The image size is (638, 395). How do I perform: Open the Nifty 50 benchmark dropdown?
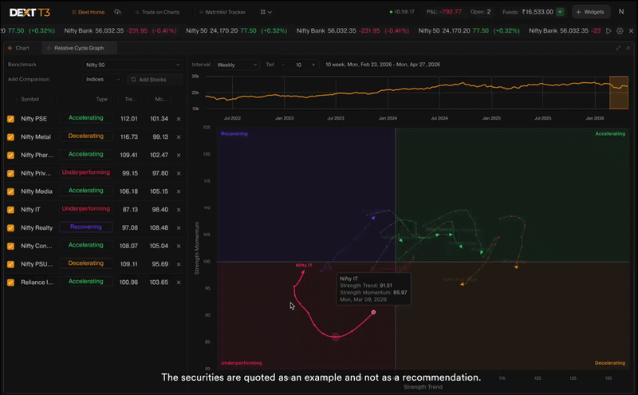132,65
